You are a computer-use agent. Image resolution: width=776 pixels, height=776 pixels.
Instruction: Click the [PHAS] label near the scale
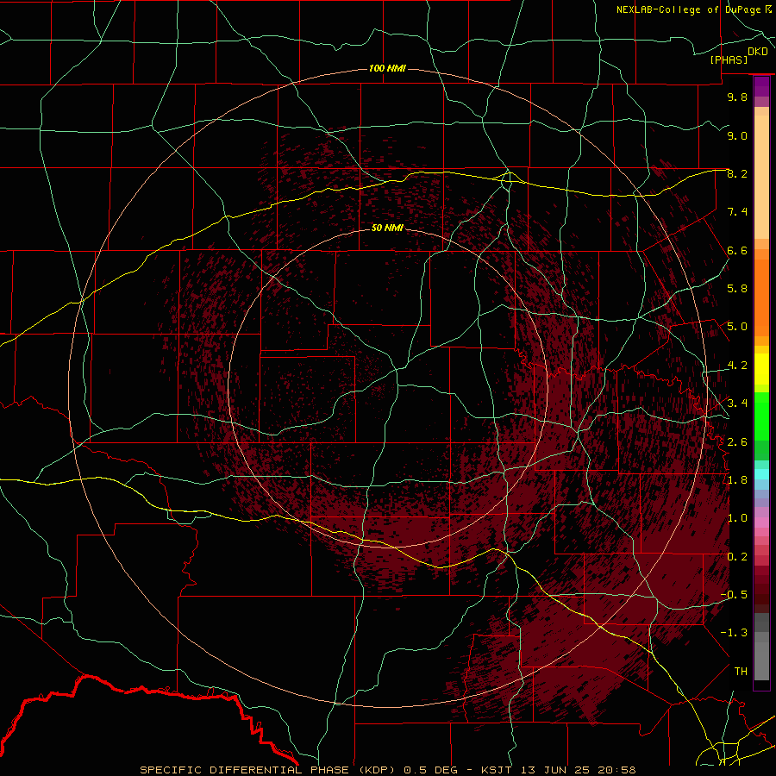(729, 59)
